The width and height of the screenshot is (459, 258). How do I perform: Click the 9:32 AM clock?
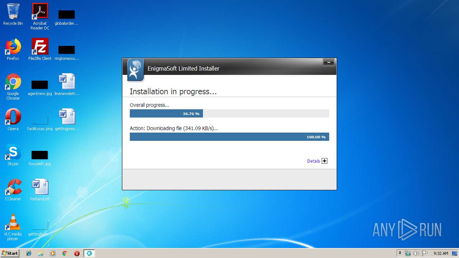coord(441,253)
